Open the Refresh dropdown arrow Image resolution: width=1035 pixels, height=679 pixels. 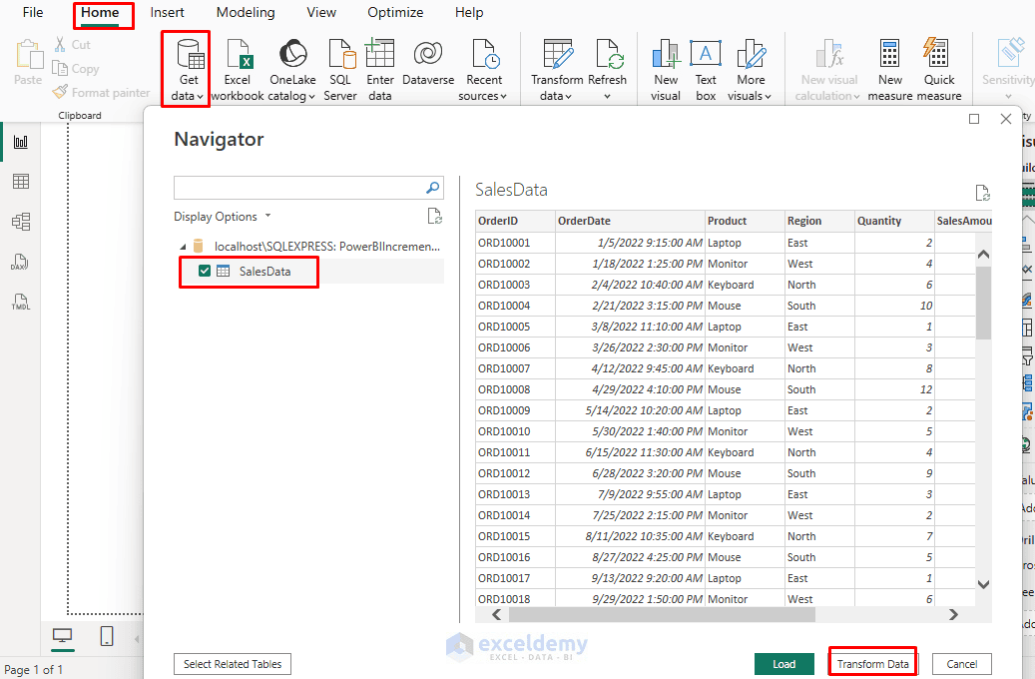click(x=607, y=96)
